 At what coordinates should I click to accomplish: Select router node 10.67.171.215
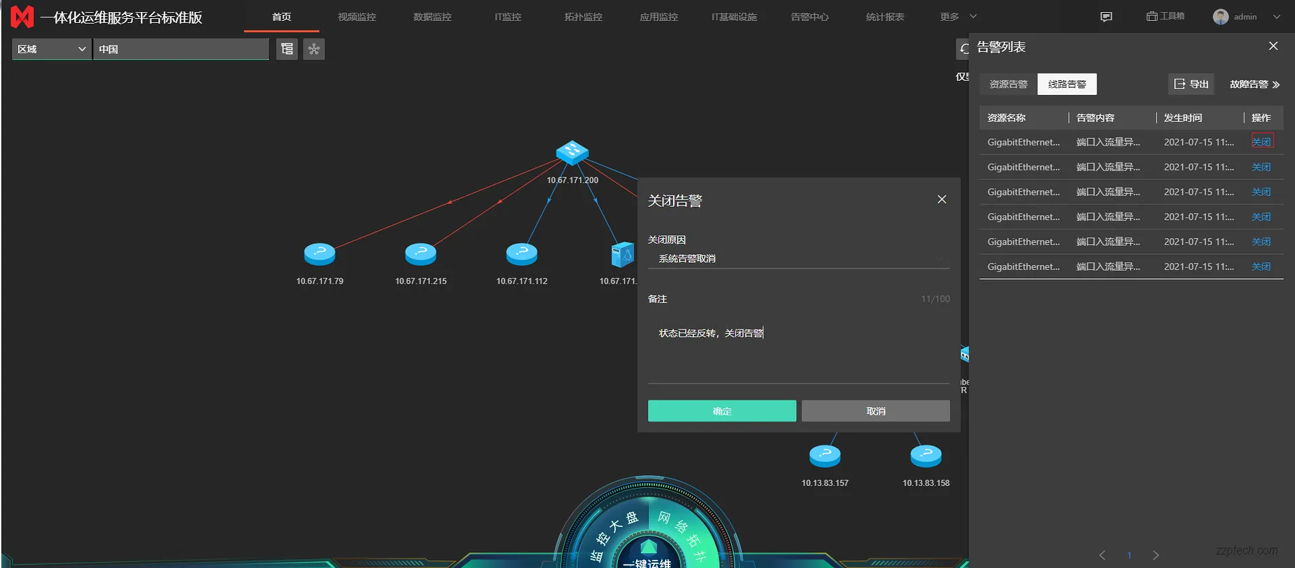click(421, 254)
